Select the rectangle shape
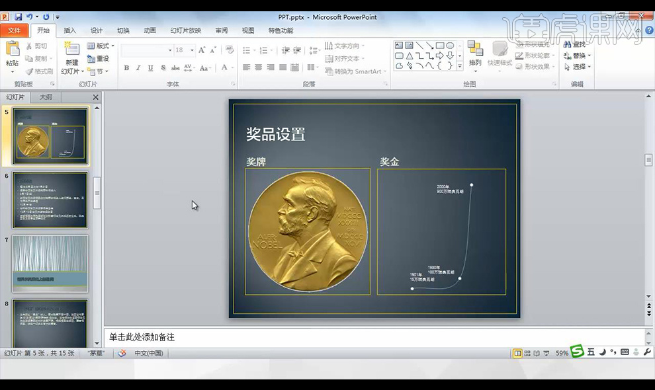The image size is (655, 390). (x=440, y=46)
